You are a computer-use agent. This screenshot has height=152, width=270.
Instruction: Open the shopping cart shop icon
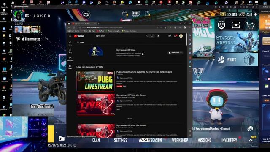click(250, 25)
